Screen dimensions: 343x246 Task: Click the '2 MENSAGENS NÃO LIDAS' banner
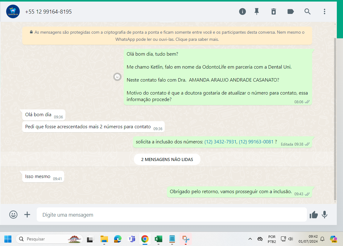pyautogui.click(x=167, y=159)
